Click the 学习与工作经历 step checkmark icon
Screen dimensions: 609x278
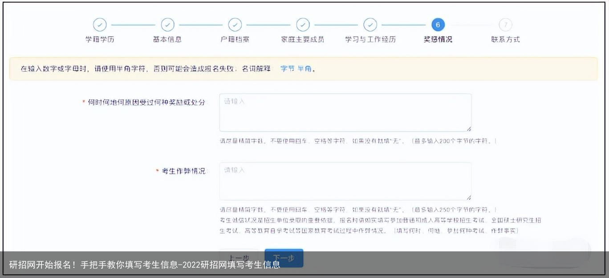click(x=370, y=25)
